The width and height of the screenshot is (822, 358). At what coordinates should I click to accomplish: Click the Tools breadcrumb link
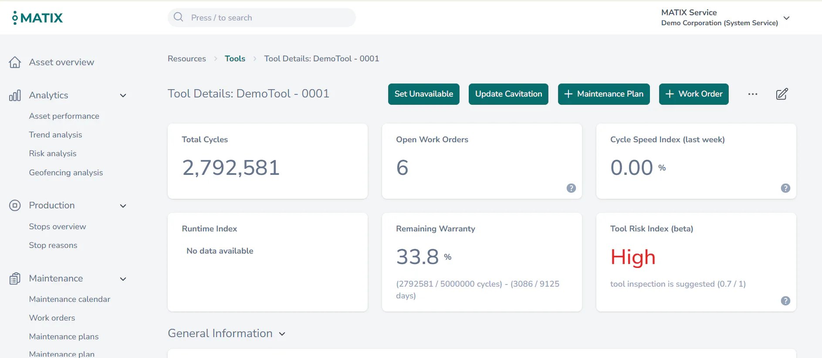[235, 59]
